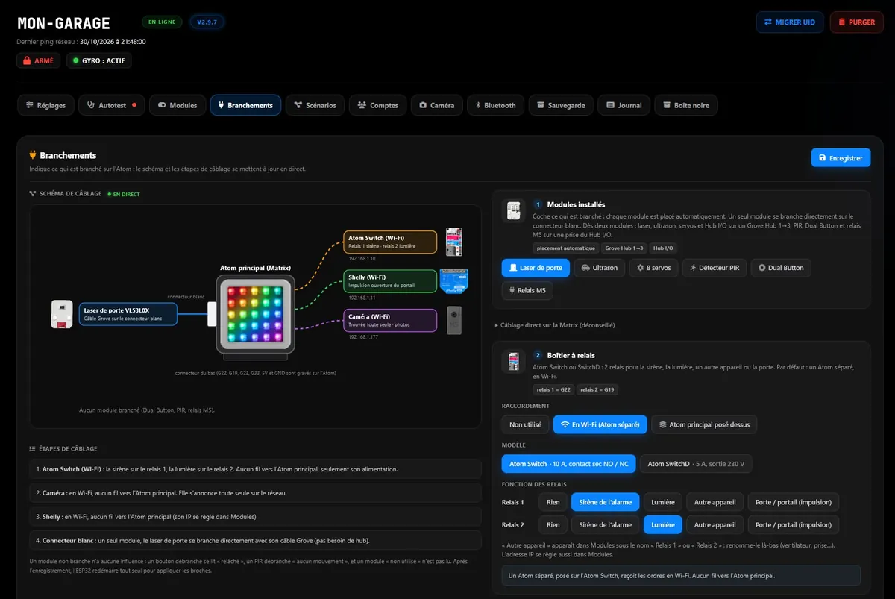Go to the Scénarios tab
Screen dimensions: 895x599
click(315, 105)
